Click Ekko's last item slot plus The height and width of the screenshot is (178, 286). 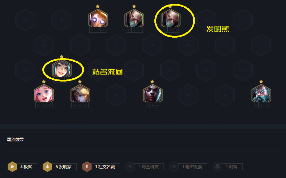coord(158,105)
